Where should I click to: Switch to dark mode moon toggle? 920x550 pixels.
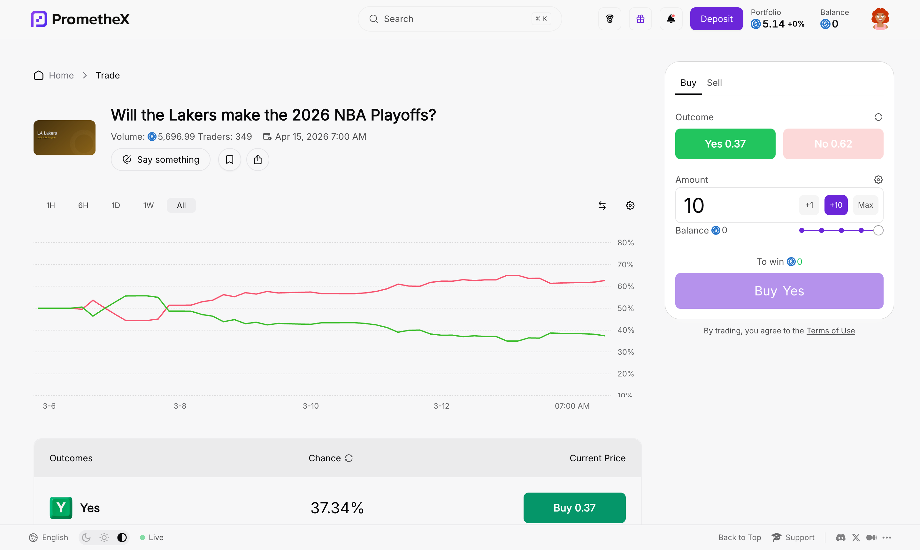coord(87,538)
